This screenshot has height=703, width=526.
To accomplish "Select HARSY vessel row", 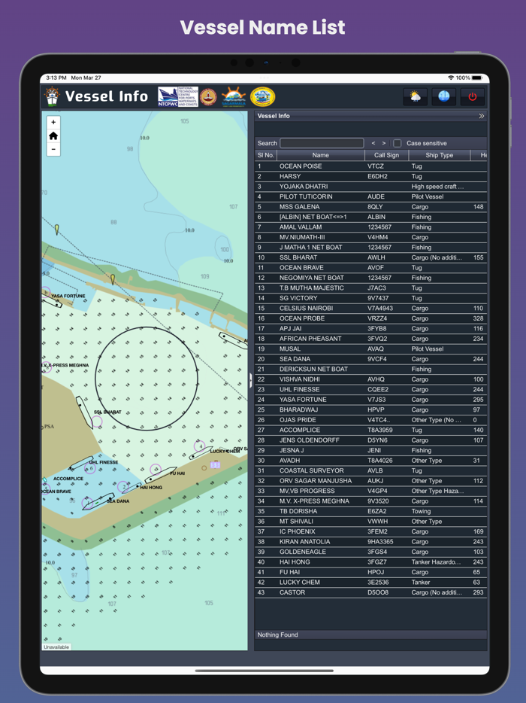I will (x=370, y=177).
